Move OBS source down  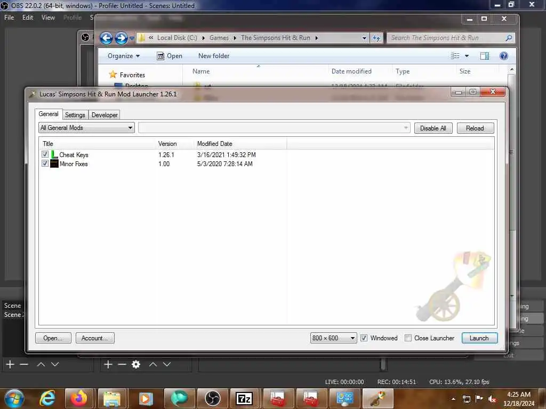[x=167, y=364]
